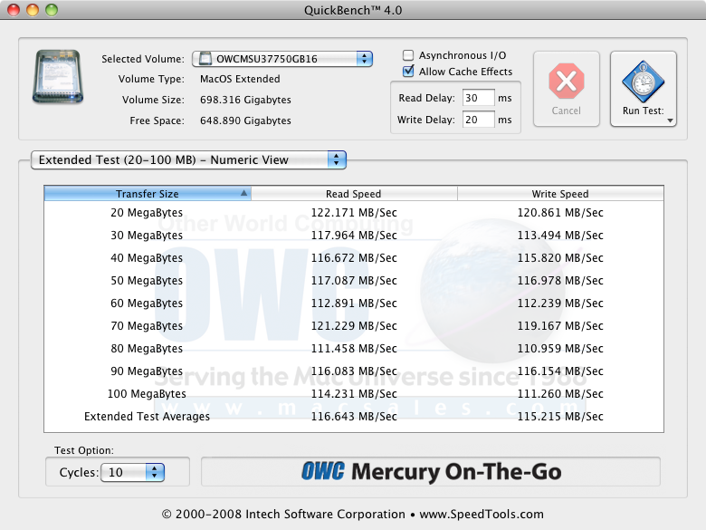
Task: Select the 20 MegaBytes result row
Action: point(353,213)
